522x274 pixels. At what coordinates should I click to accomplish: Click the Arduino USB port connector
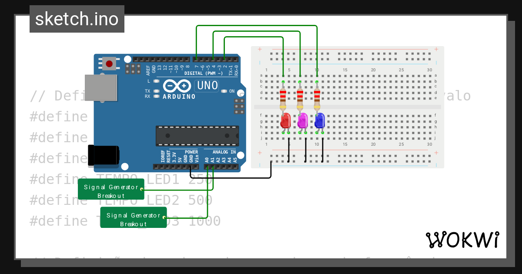pyautogui.click(x=101, y=88)
